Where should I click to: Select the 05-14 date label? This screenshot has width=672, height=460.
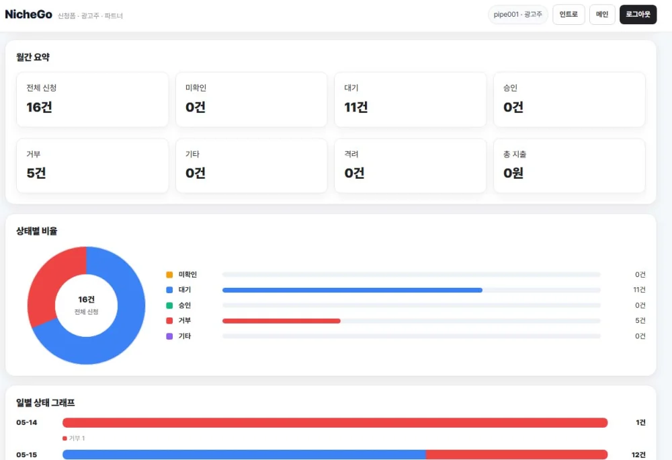27,423
